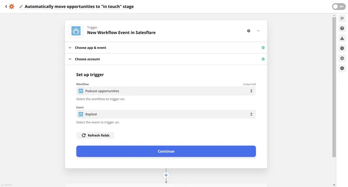Image resolution: width=348 pixels, height=187 pixels.
Task: Click the blue Continue button
Action: [166, 151]
